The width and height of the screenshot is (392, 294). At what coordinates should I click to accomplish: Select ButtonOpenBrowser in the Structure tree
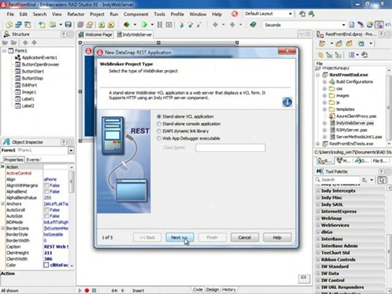[40, 65]
